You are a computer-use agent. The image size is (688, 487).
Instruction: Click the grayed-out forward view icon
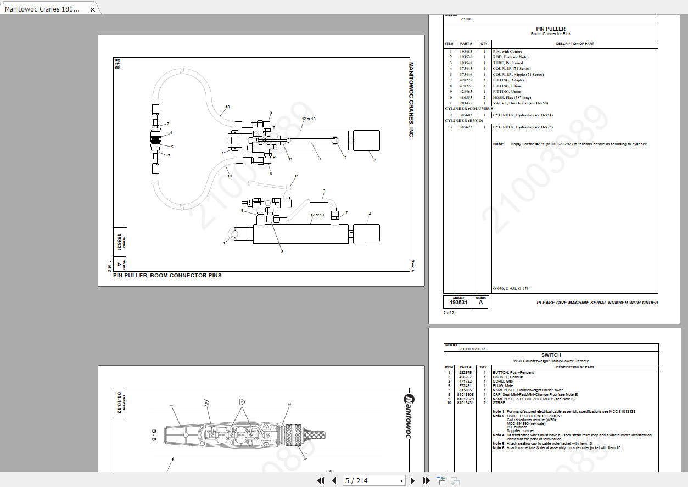[x=455, y=481]
